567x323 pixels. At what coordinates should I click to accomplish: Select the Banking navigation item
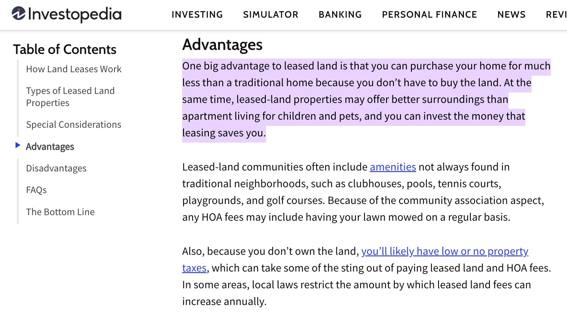(340, 15)
